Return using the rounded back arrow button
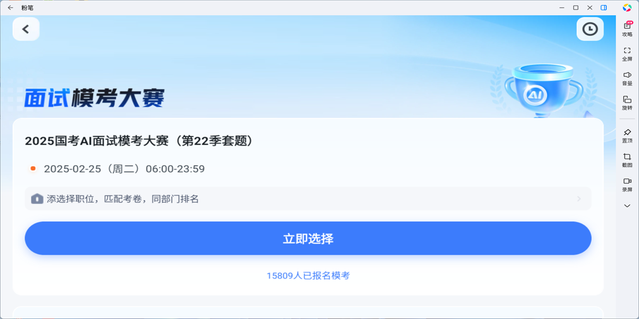 [26, 29]
